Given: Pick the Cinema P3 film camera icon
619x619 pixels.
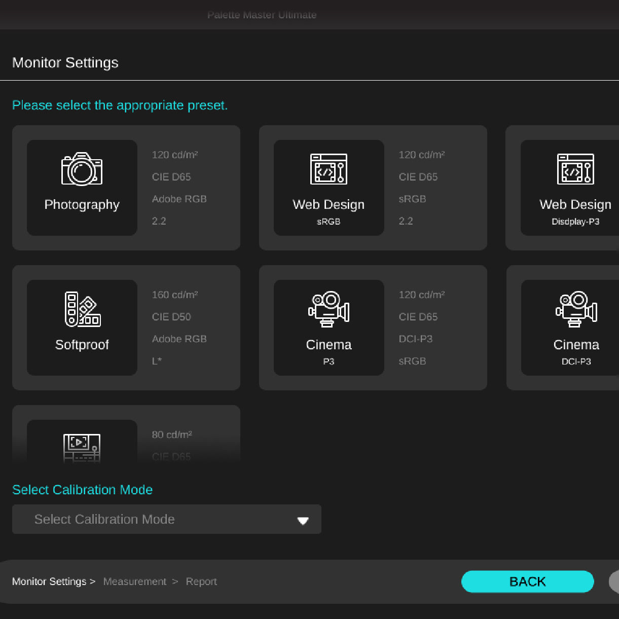Looking at the screenshot, I should 329,309.
